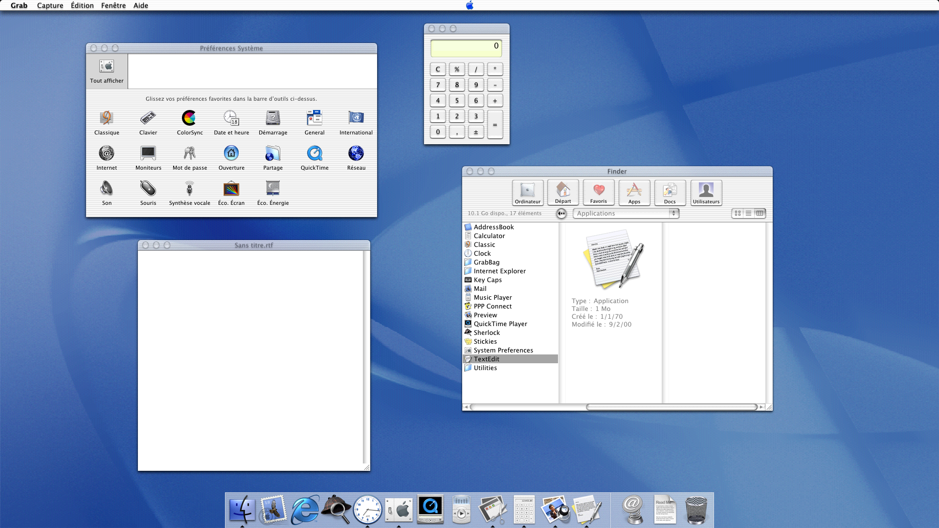Open Internet Explorer from the Dock

pos(305,509)
